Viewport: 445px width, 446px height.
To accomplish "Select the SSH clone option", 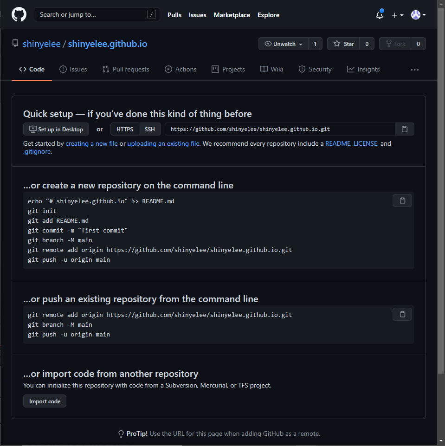I will pos(149,129).
